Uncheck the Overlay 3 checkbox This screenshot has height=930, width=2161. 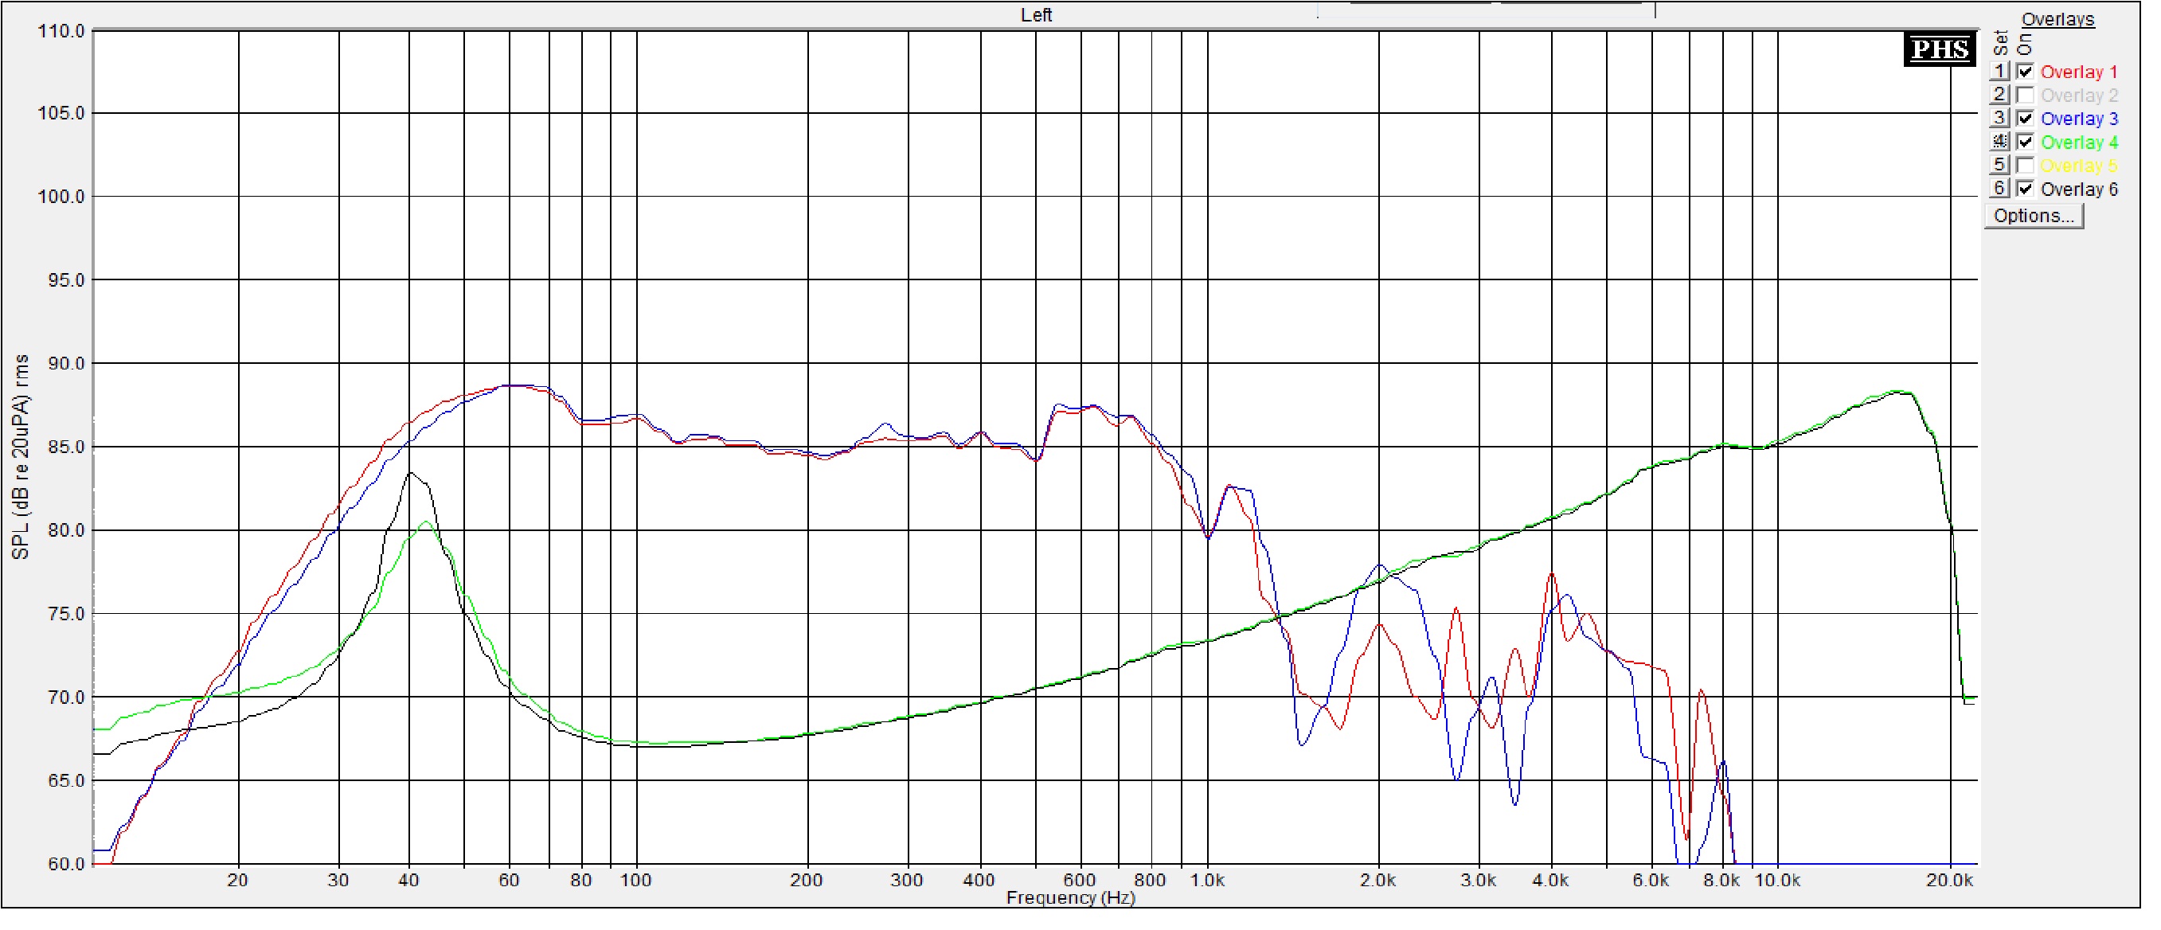point(2025,119)
